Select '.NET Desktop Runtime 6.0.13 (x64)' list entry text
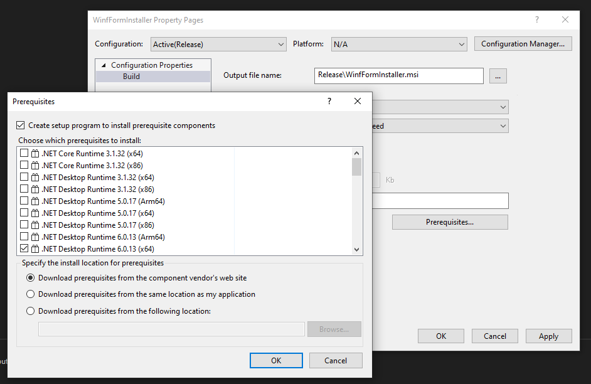The height and width of the screenshot is (384, 591). coord(98,248)
